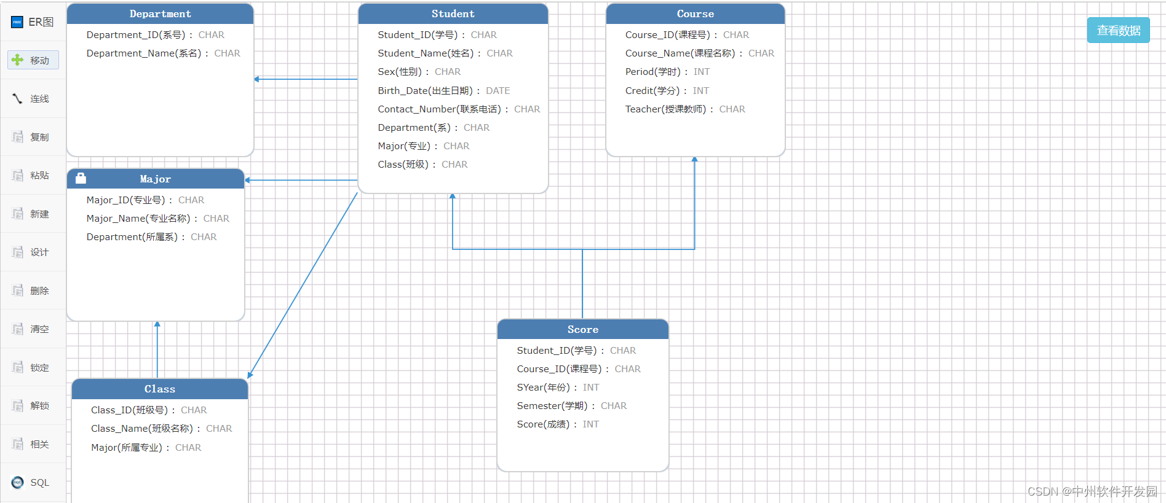Click the Credit(学分) field
Viewport: 1166px width, 503px height.
[667, 91]
